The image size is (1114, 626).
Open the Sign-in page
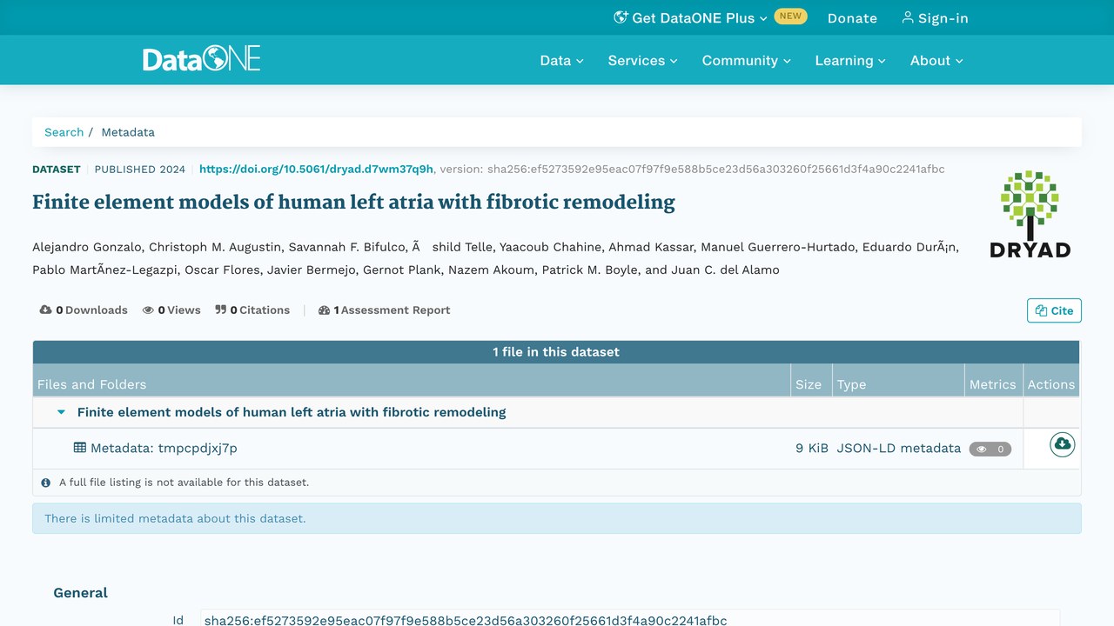tap(935, 17)
